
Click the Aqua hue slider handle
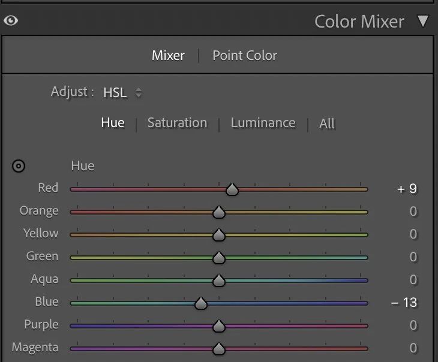point(219,280)
